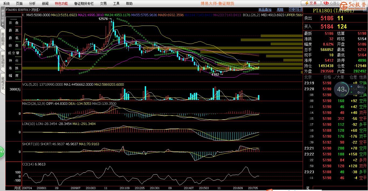
Task: Open the 系统 menu
Action: point(6,4)
